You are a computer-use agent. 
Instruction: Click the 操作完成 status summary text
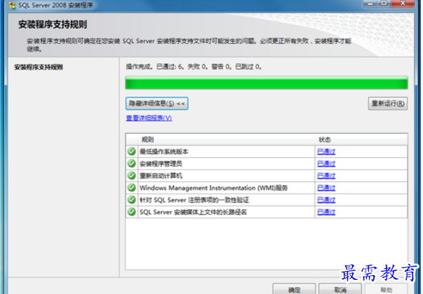(194, 67)
